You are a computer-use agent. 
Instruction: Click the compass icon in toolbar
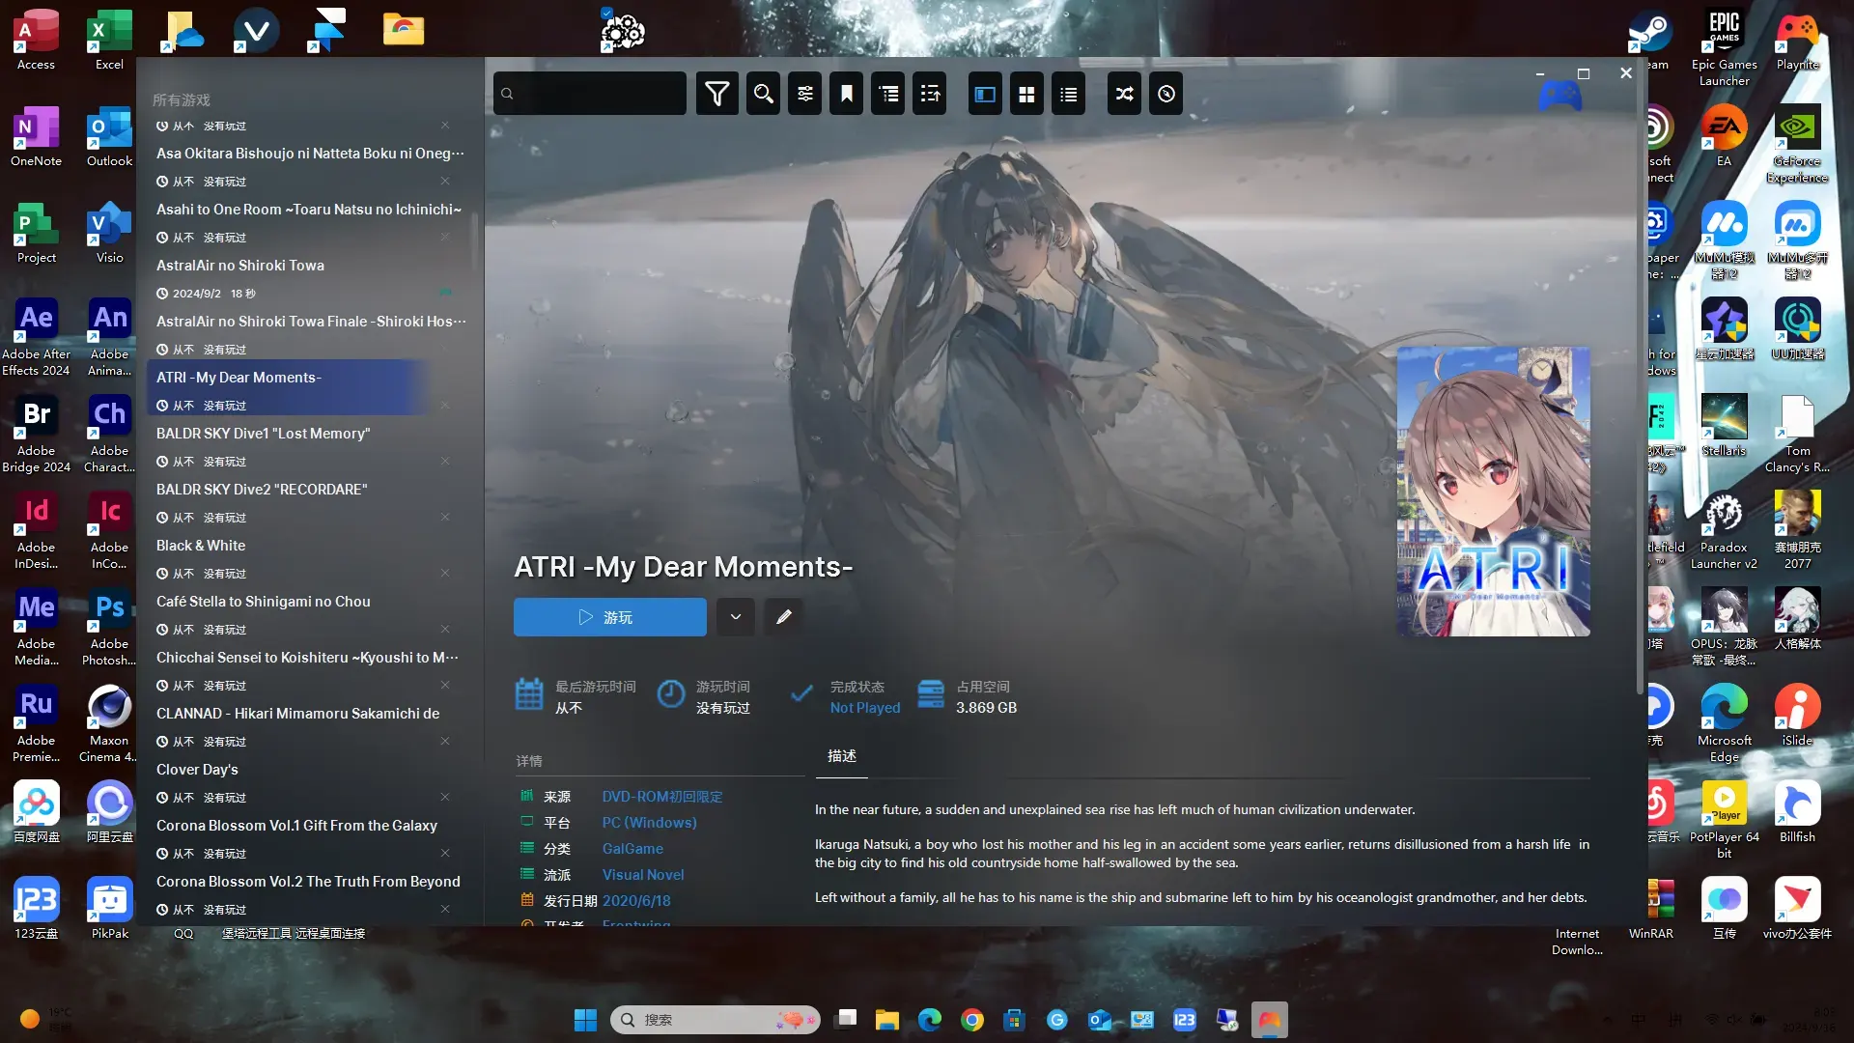click(x=1166, y=94)
